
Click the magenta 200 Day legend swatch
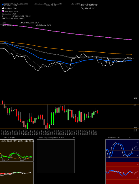coord(3,11)
